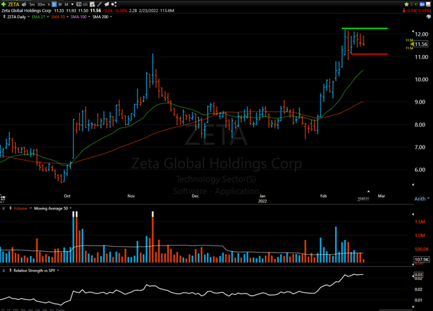Viewport: 433px width, 311px height.
Task: Switch to 30m timeframe
Action: click(41, 4)
